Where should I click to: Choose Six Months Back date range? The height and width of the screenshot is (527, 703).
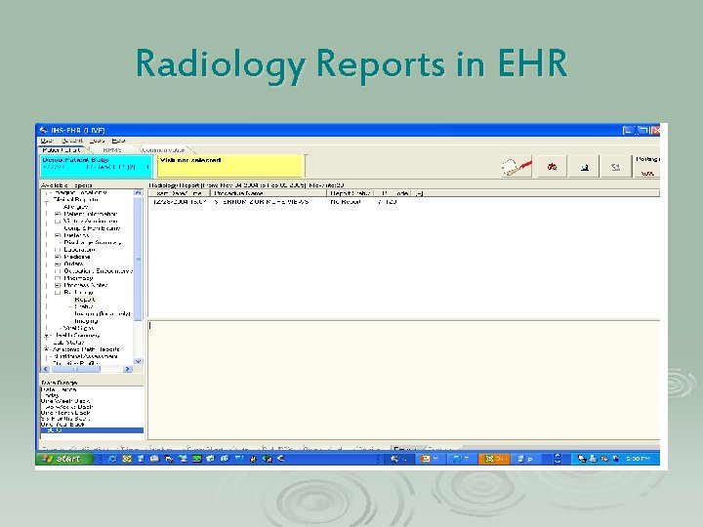[66, 419]
